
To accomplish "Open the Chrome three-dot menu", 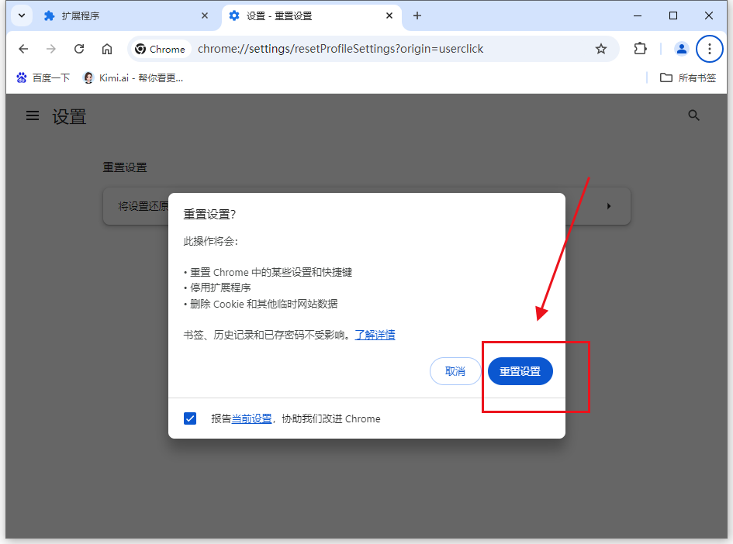I will tap(709, 49).
